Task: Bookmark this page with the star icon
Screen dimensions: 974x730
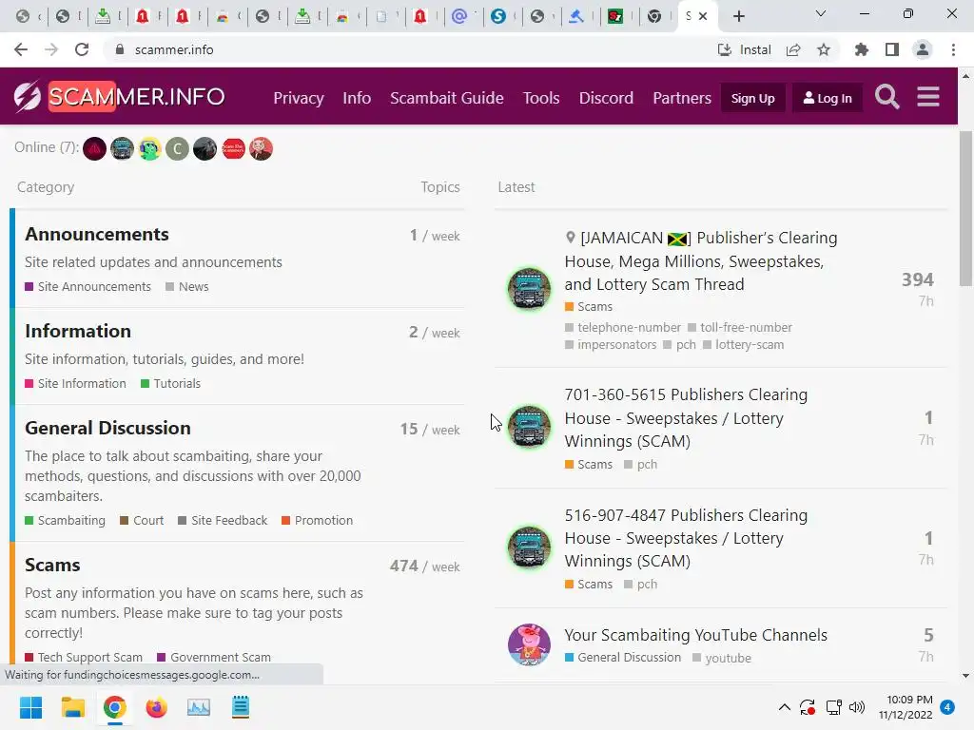Action: [824, 49]
